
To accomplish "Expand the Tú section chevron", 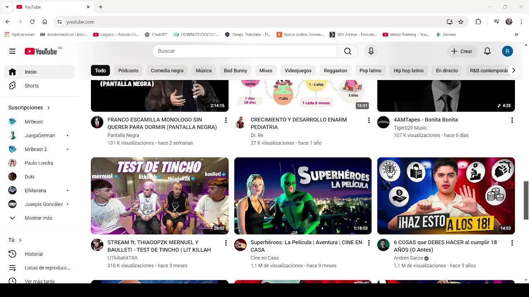I will click(20, 240).
